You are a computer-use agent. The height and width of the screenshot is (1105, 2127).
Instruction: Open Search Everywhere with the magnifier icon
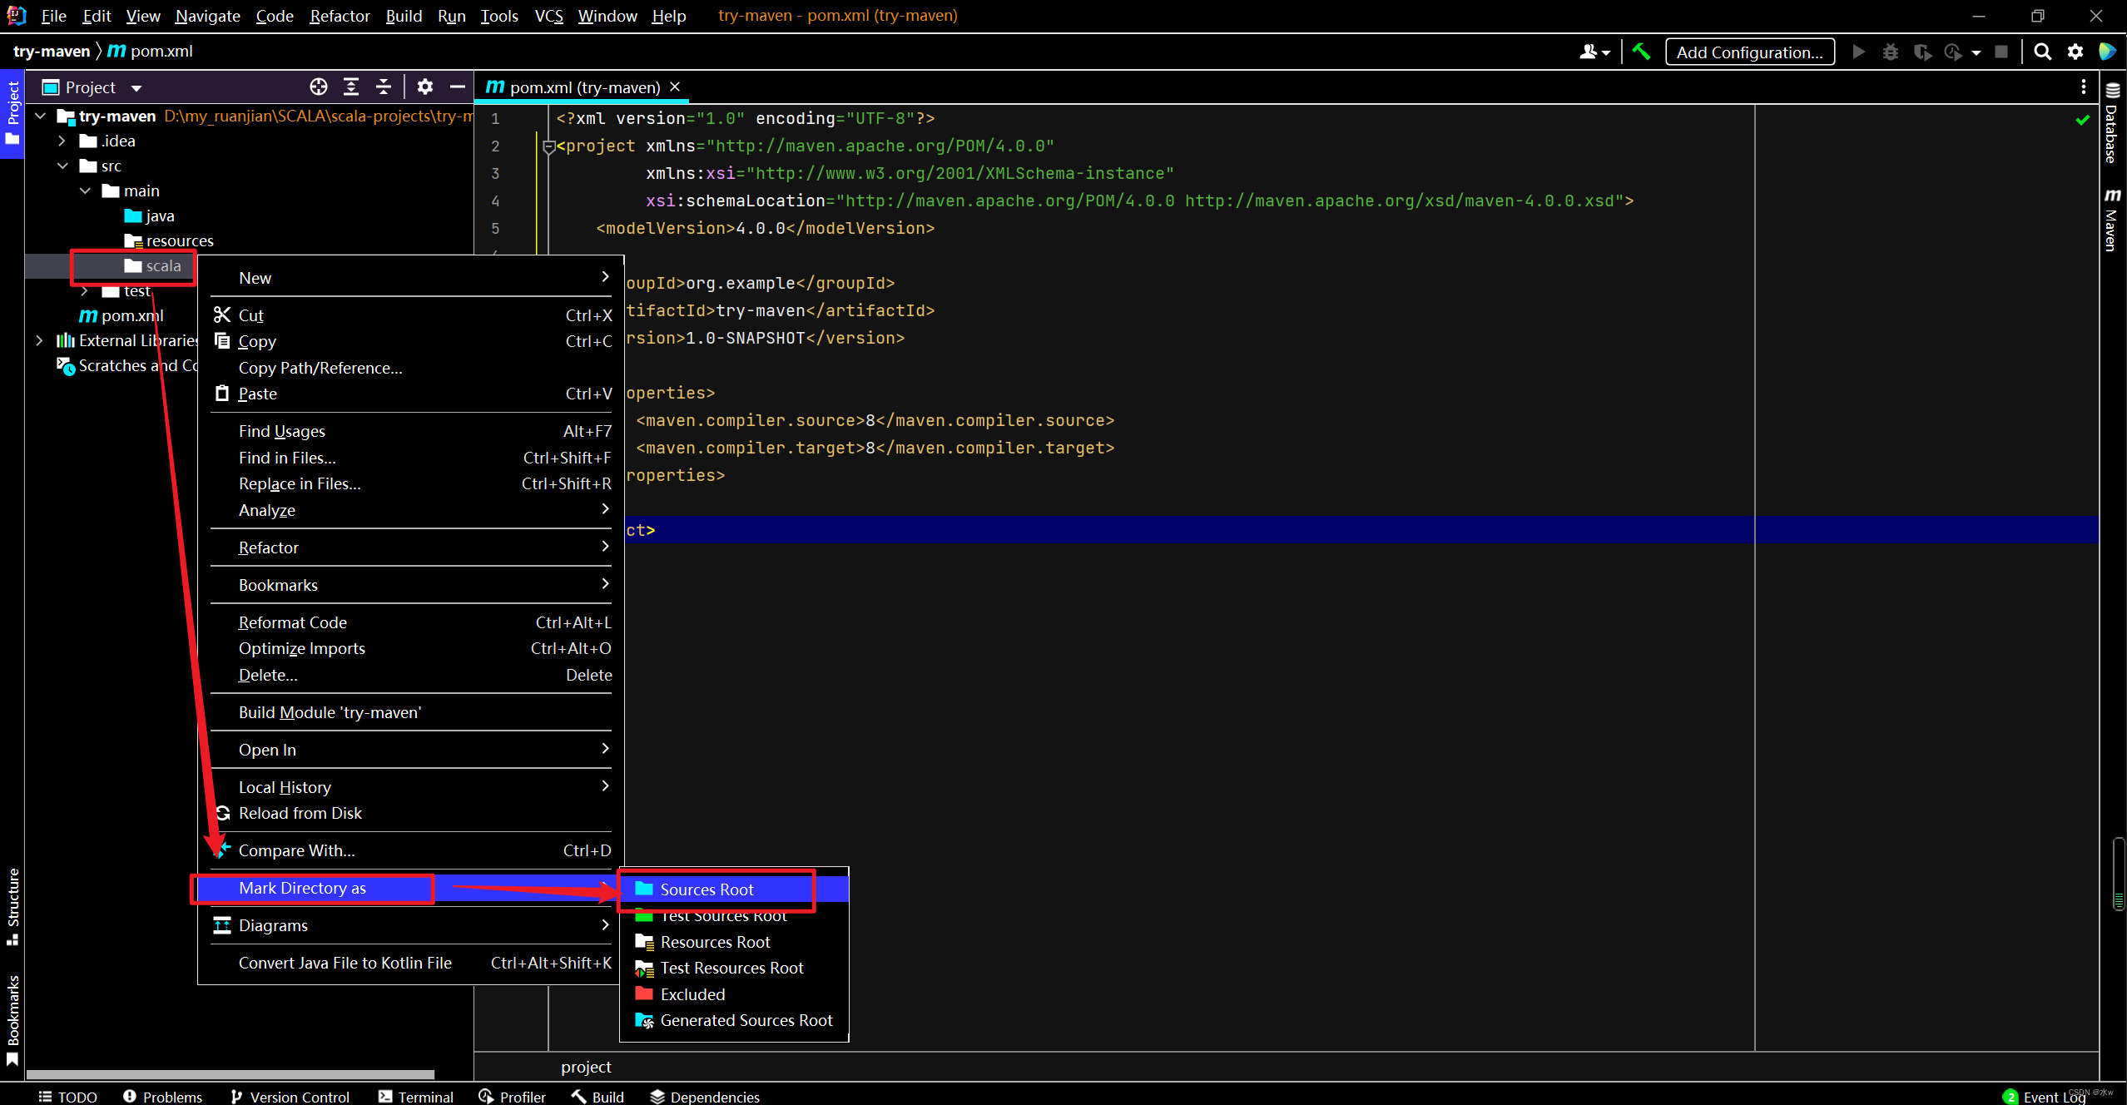[2043, 52]
